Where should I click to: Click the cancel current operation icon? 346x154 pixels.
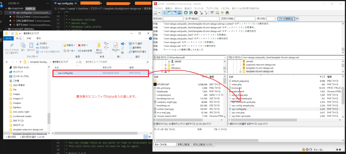pyautogui.click(x=196, y=13)
